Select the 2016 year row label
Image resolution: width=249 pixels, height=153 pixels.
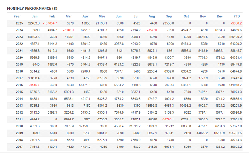pyautogui.click(x=19, y=85)
